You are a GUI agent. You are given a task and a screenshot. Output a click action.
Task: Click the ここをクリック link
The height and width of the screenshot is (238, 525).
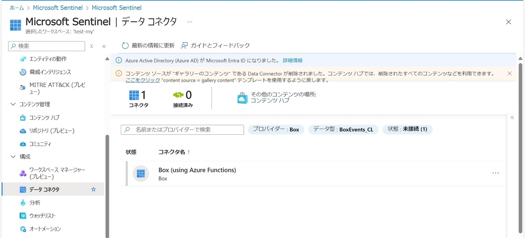[x=143, y=80]
